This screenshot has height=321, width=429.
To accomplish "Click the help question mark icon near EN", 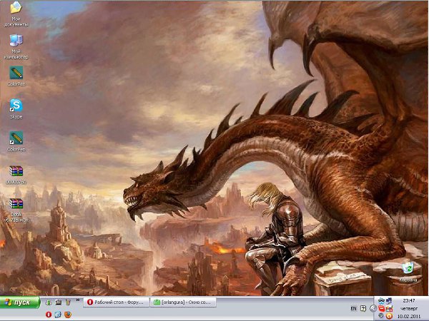I will 363,308.
